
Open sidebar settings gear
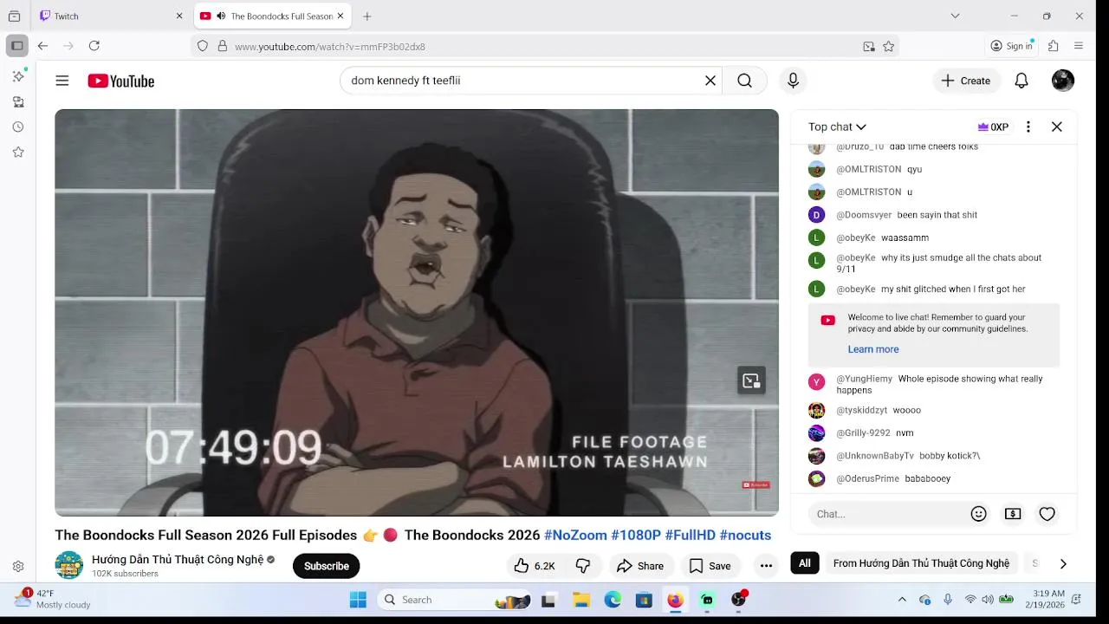[x=18, y=566]
